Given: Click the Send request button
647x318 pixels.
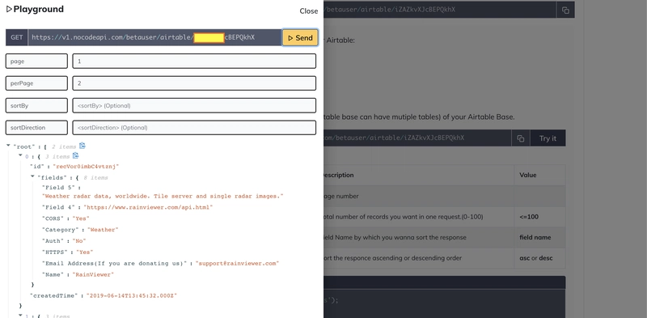Looking at the screenshot, I should [x=300, y=37].
